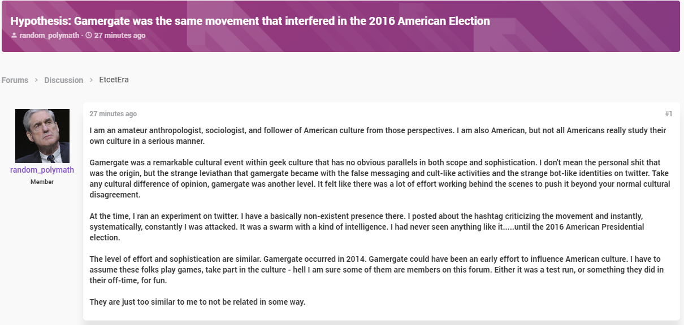Viewport: 684px width, 325px height.
Task: Go to the Discussion breadcrumb
Action: tap(64, 80)
